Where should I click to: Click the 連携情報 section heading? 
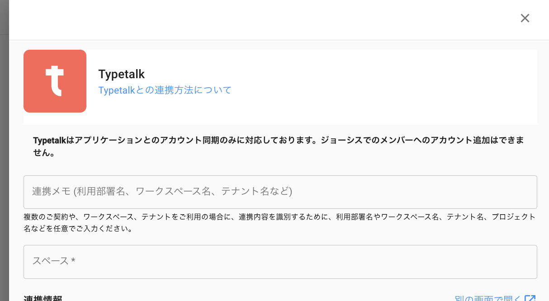(x=43, y=298)
